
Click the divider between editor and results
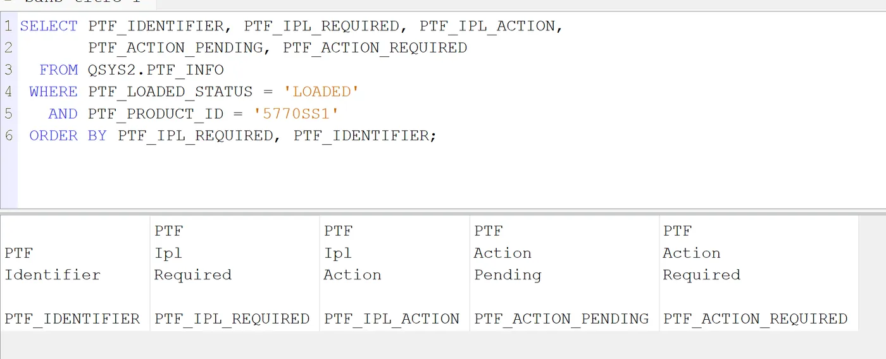(x=443, y=211)
